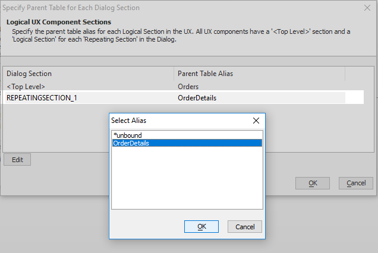
Task: Cancel the Select Alias dialog
Action: (245, 226)
